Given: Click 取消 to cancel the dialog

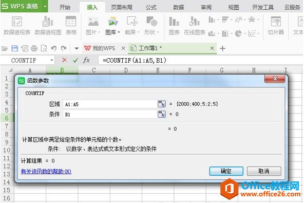Looking at the screenshot, I should coord(264,171).
